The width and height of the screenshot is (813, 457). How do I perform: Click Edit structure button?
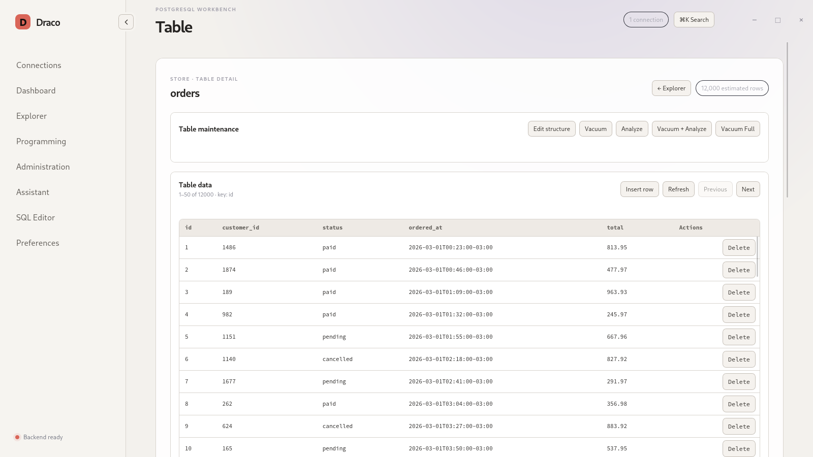552,129
